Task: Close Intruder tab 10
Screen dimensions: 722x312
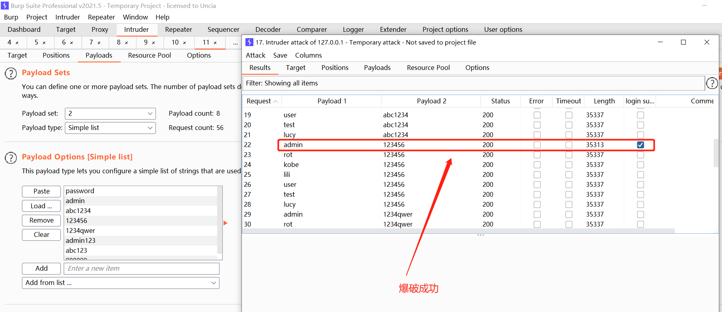Action: (x=185, y=43)
